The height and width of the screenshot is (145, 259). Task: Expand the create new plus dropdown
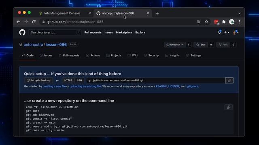coord(227,32)
